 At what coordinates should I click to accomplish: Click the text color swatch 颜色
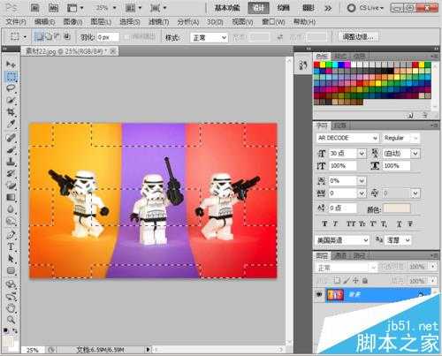pyautogui.click(x=396, y=208)
